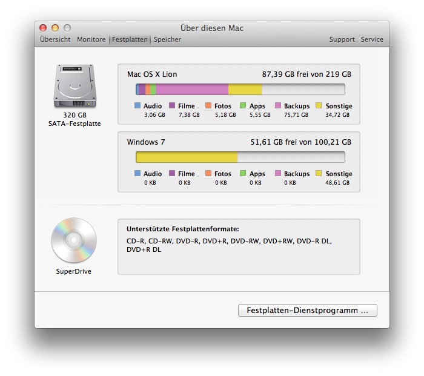Open the Monitore tab
The height and width of the screenshot is (376, 424).
coord(91,39)
